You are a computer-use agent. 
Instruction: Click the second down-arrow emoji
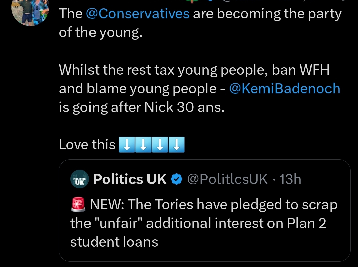coord(143,145)
